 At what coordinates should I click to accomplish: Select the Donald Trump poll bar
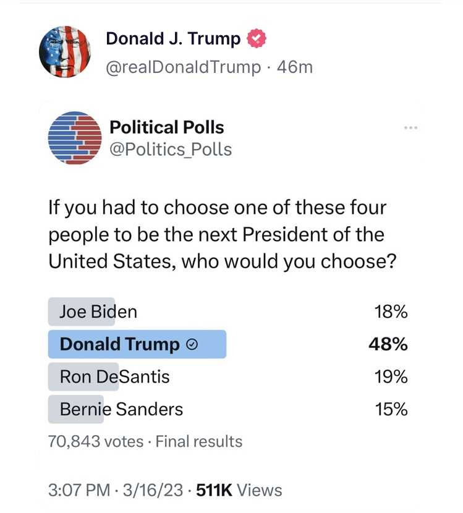tap(137, 344)
